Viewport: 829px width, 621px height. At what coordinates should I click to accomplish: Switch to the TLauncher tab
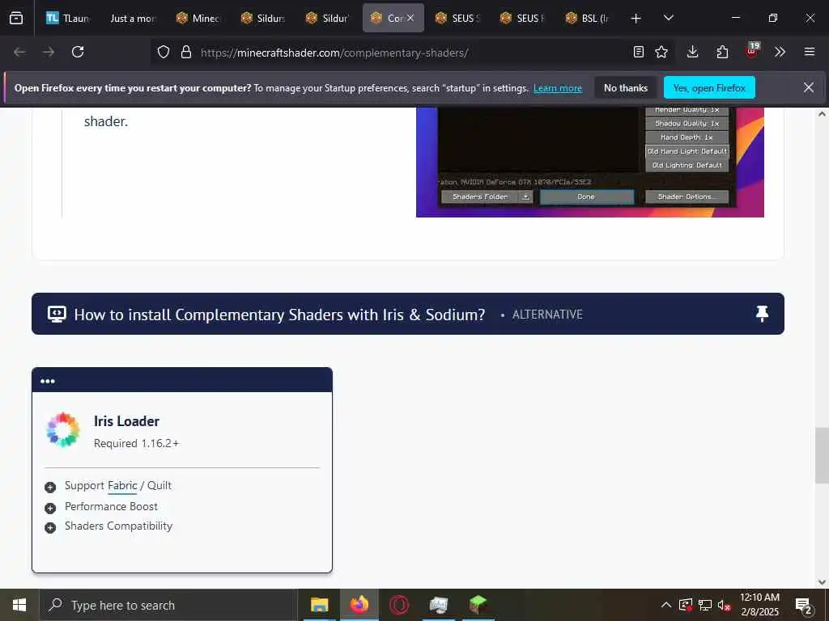[x=68, y=18]
